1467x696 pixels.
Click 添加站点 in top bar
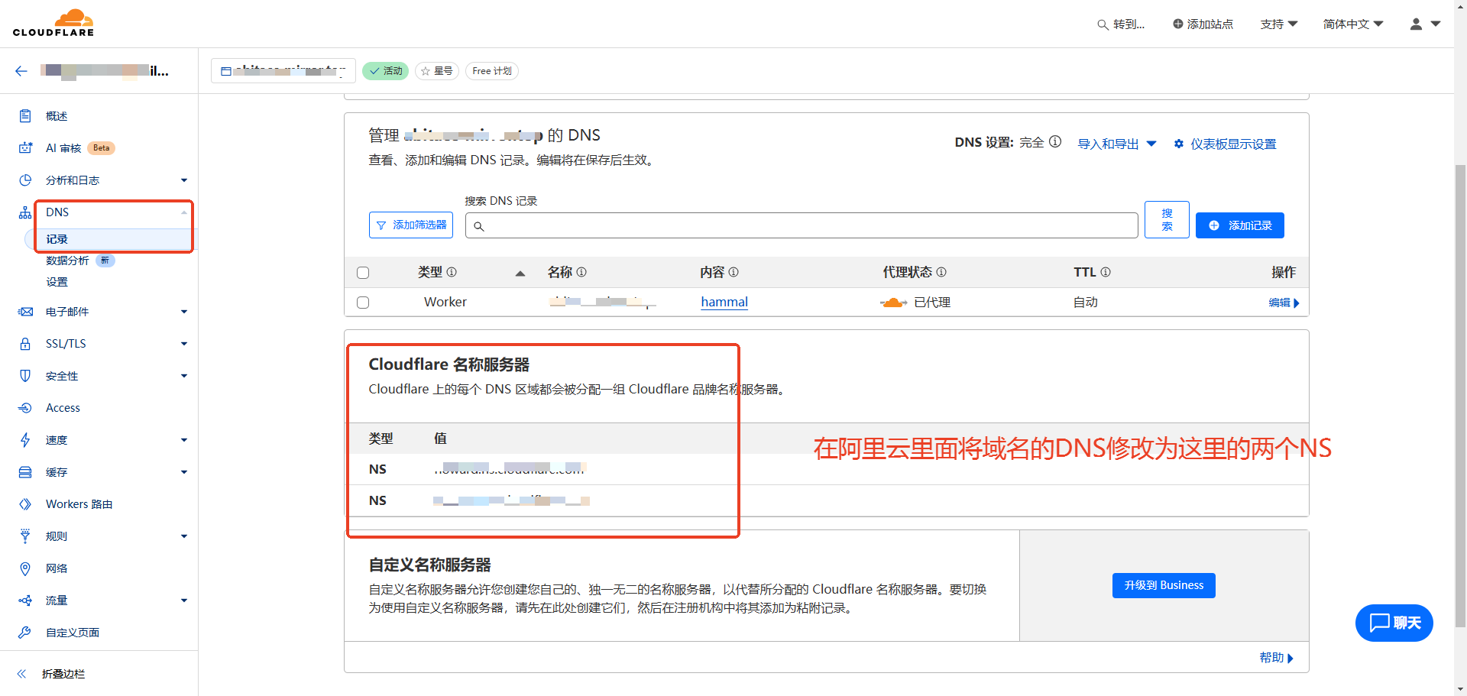point(1203,24)
